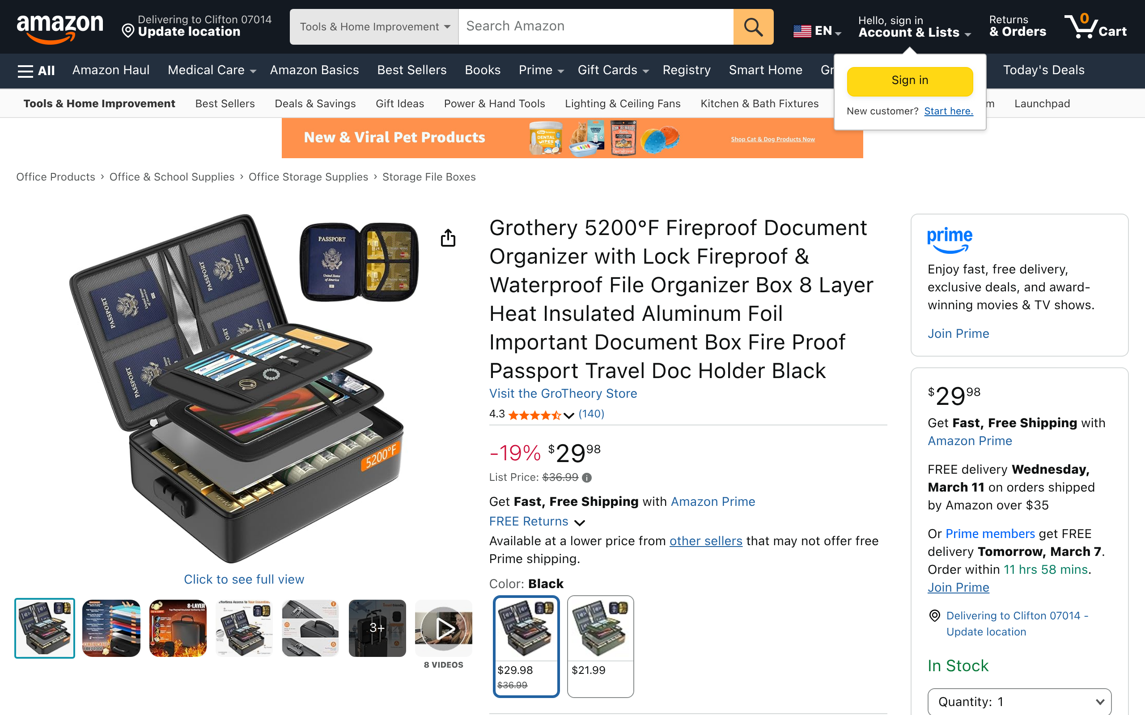
Task: Open the shopping cart icon
Action: click(x=1095, y=26)
